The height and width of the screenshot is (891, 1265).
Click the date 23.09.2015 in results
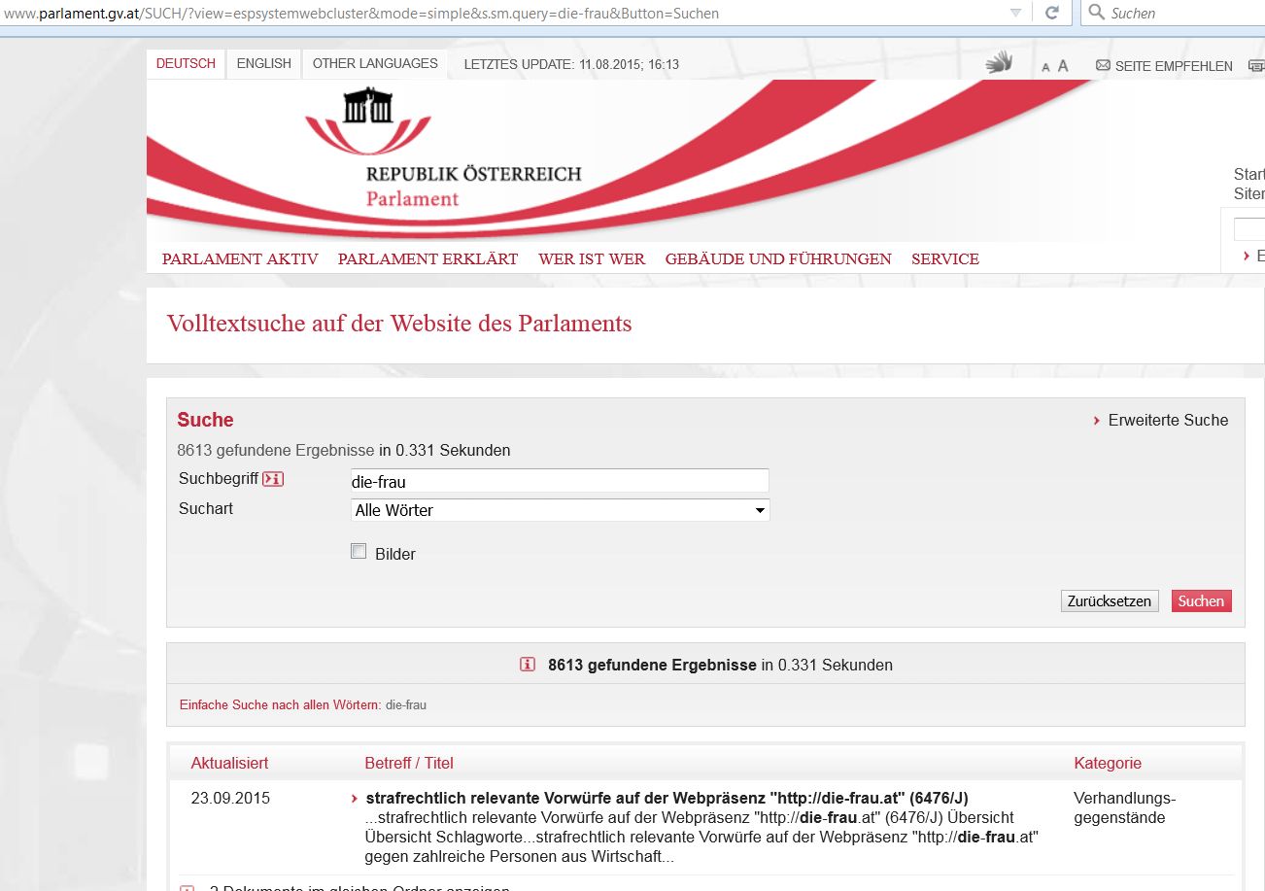[x=230, y=798]
